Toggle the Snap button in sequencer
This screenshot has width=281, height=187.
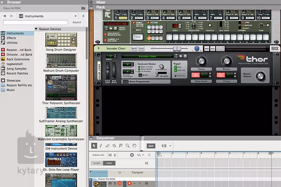click(x=151, y=146)
